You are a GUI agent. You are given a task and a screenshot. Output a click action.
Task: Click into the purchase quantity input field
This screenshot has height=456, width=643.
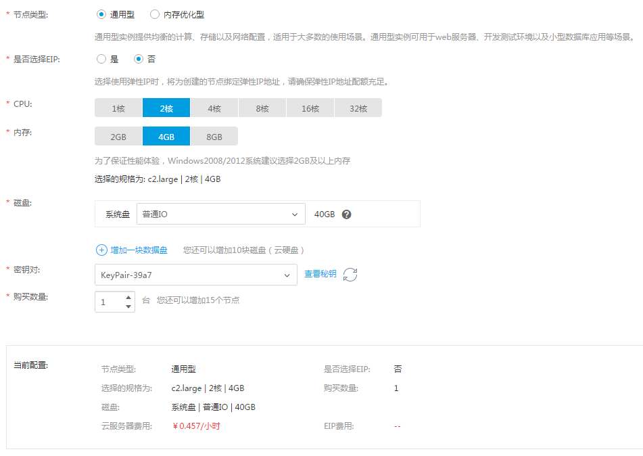click(x=108, y=302)
